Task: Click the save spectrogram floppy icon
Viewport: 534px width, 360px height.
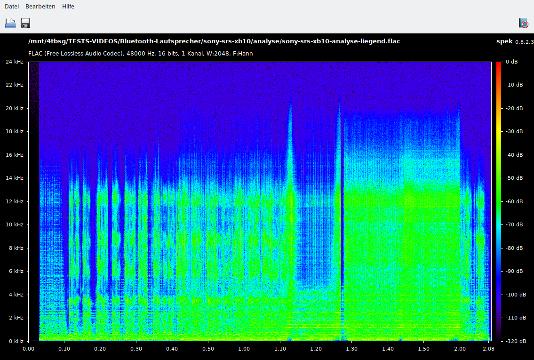Action: click(x=25, y=23)
